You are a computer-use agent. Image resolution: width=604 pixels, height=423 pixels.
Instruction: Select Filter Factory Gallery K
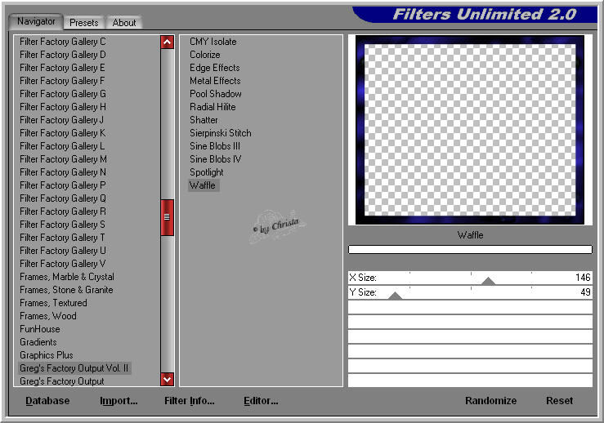pos(63,133)
